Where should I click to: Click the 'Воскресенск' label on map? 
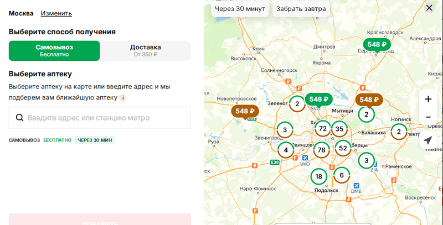420,198
